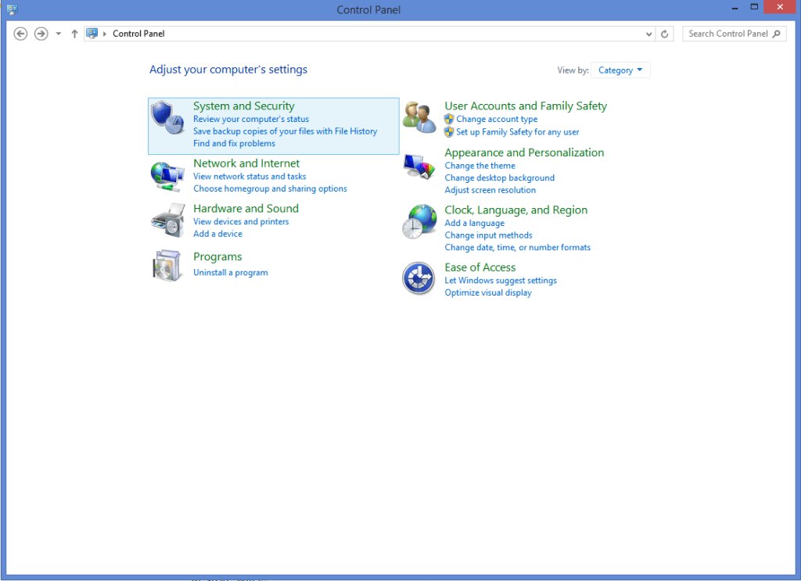
Task: Open Appearance and Personalization category
Action: pyautogui.click(x=524, y=152)
